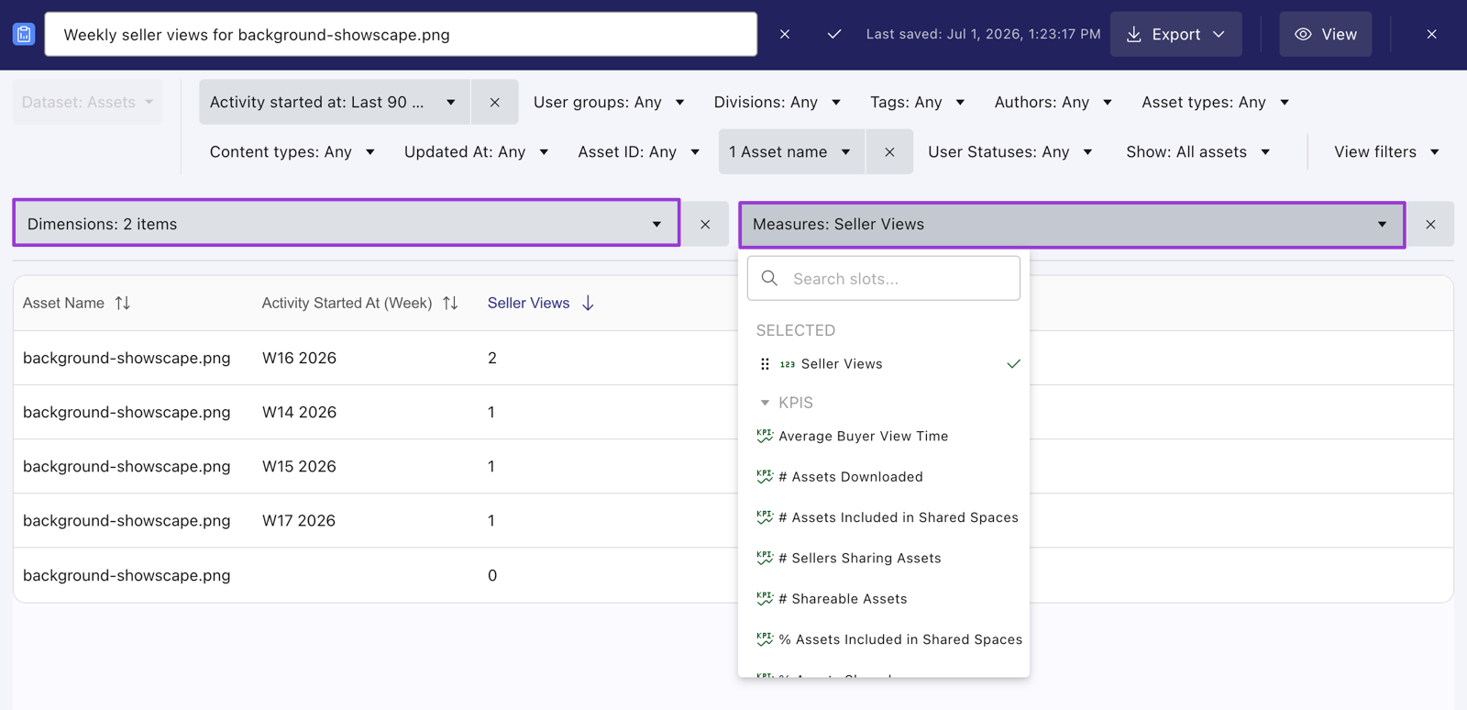This screenshot has height=710, width=1467.
Task: Click the Seller Views descending sort arrow
Action: pos(588,303)
